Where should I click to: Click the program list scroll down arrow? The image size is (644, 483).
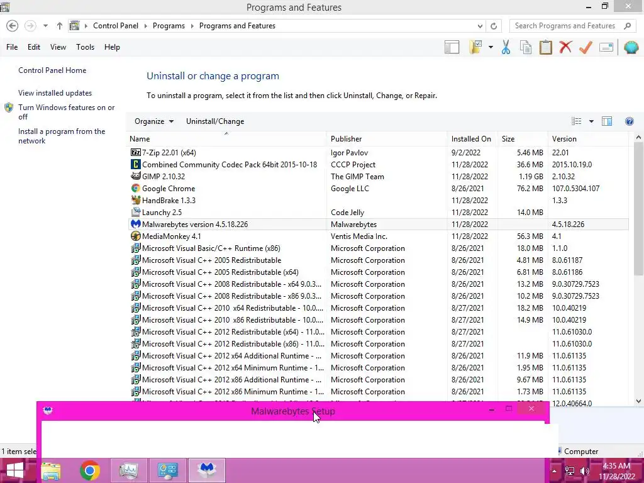[638, 401]
